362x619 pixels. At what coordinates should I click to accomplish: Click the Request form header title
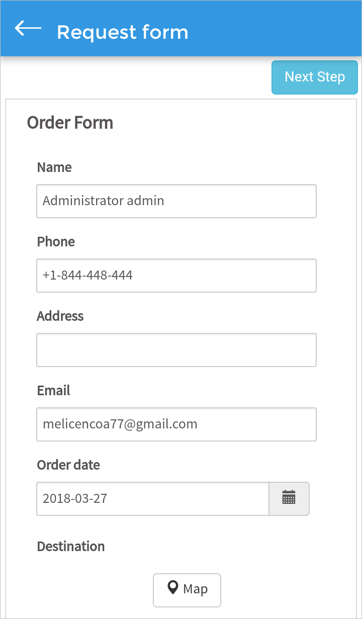pos(123,32)
